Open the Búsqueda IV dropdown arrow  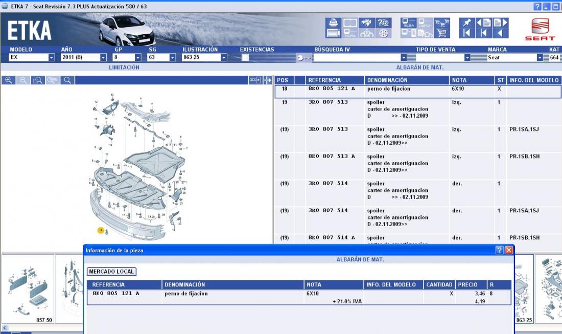click(x=404, y=57)
